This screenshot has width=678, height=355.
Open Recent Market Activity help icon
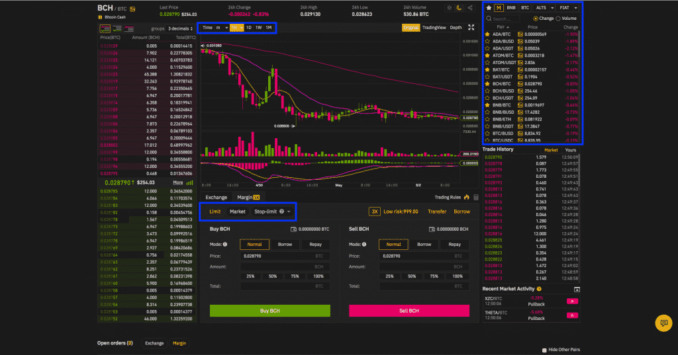[x=539, y=289]
